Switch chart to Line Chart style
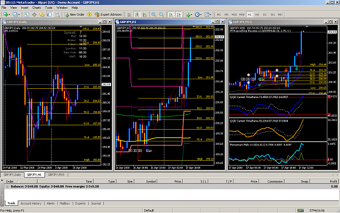Screen dimensions: 340x213 click(145, 15)
